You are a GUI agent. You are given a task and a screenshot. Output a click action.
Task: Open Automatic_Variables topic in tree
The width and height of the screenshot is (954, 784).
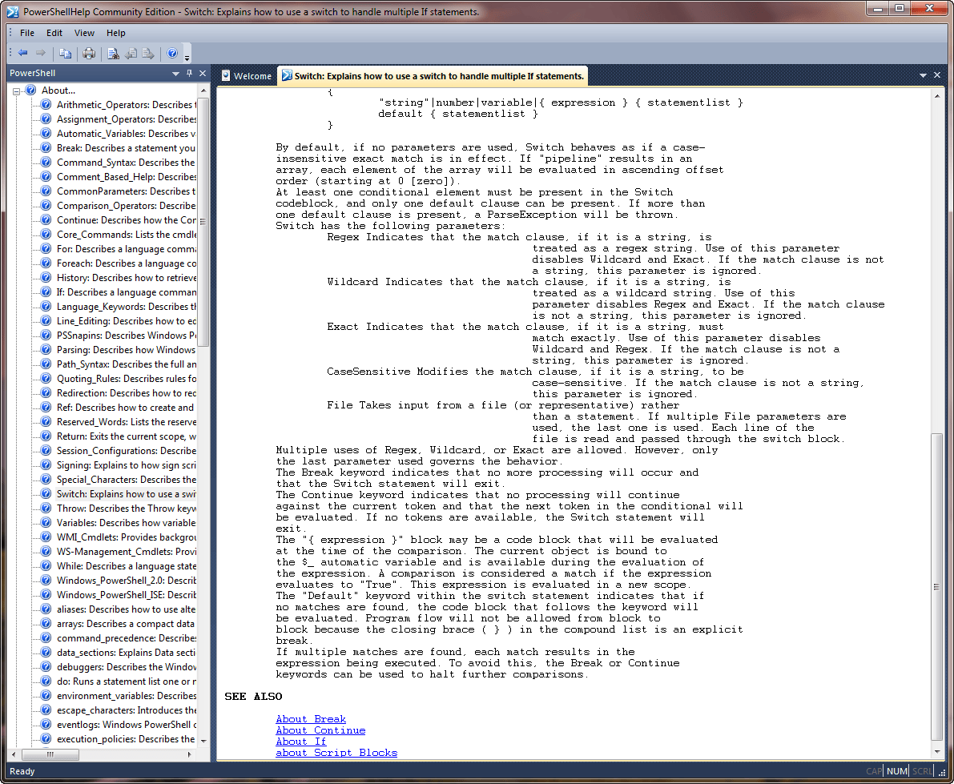[x=127, y=134]
